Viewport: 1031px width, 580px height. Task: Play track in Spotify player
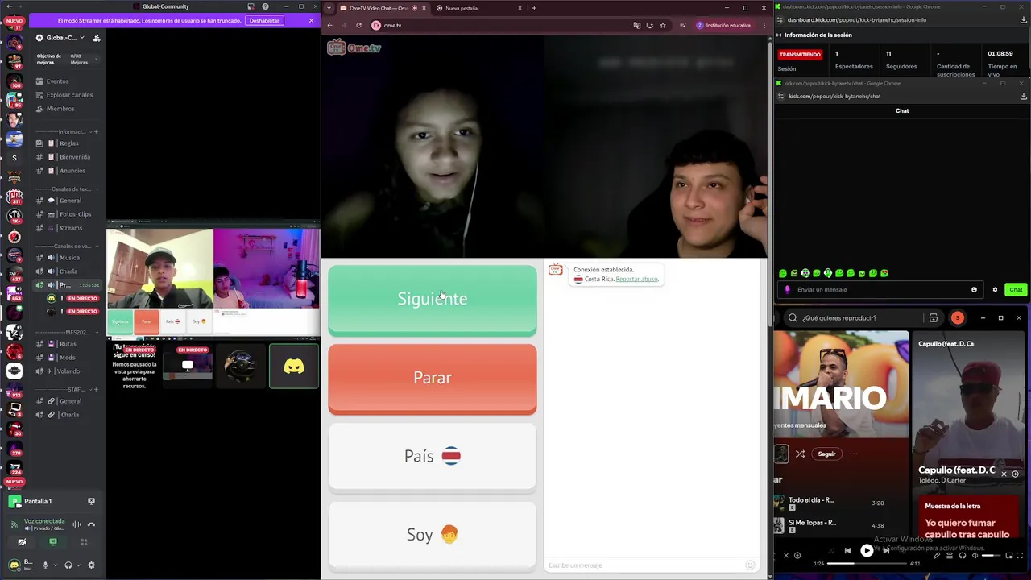click(x=867, y=551)
